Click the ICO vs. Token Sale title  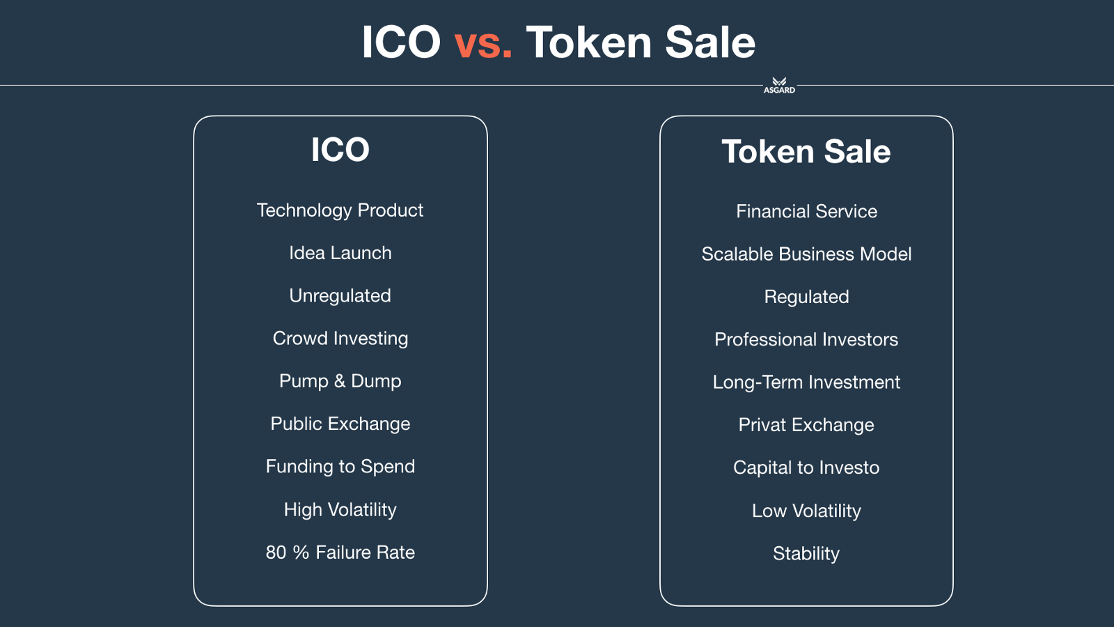pyautogui.click(x=558, y=42)
